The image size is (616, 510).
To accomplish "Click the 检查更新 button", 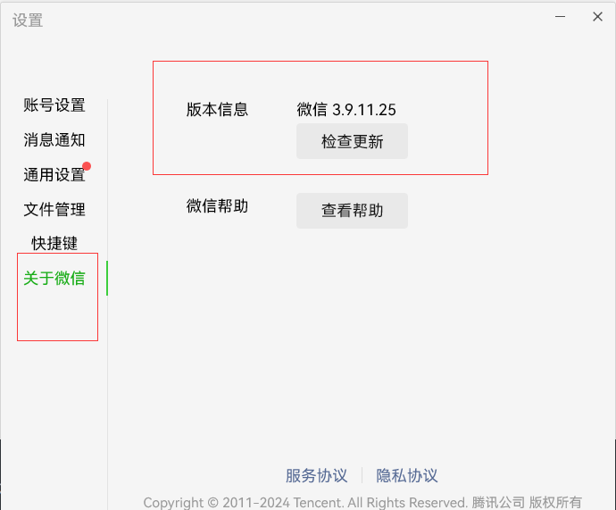I will (x=352, y=141).
